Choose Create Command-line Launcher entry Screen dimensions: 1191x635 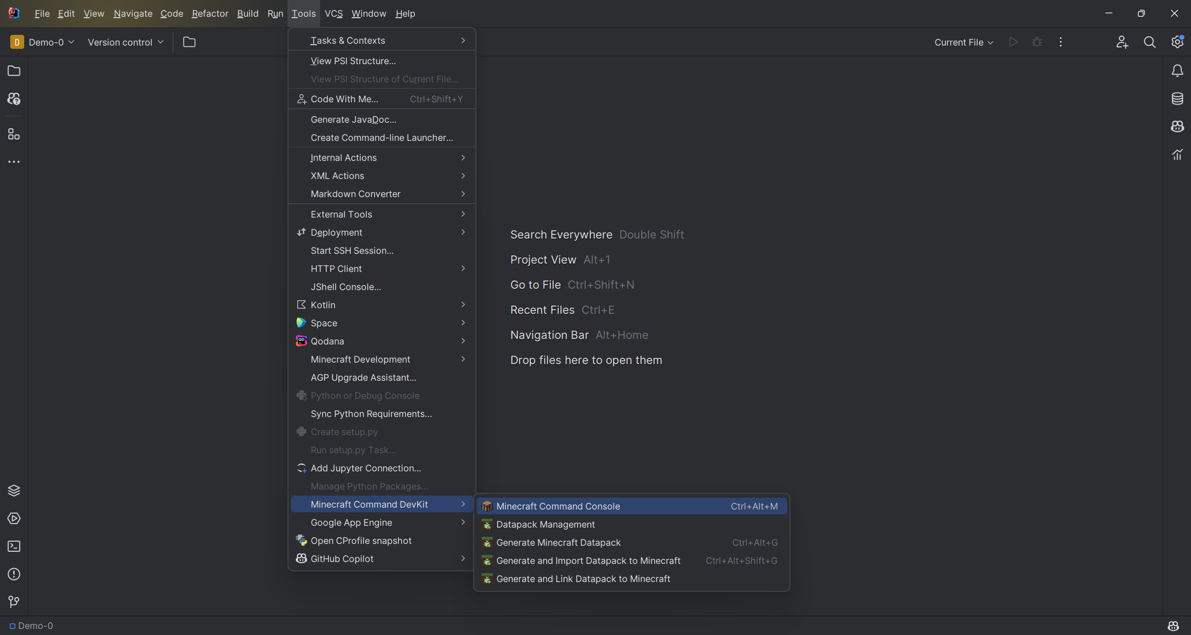(x=381, y=138)
